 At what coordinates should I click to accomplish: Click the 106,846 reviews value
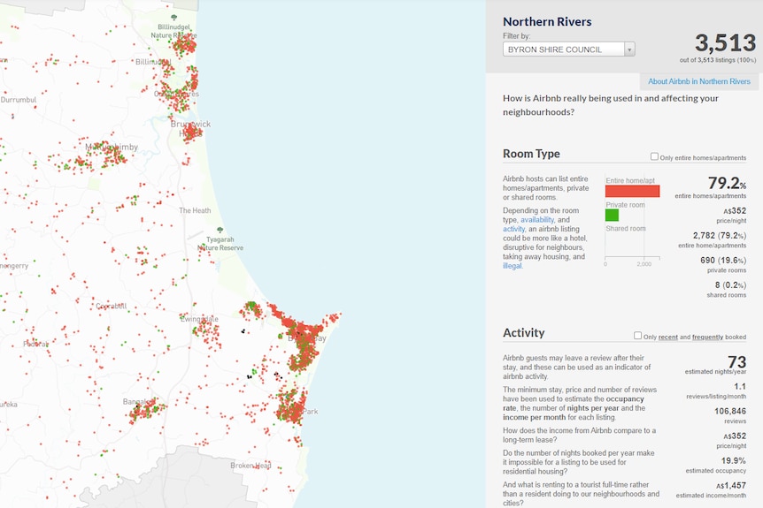[730, 411]
